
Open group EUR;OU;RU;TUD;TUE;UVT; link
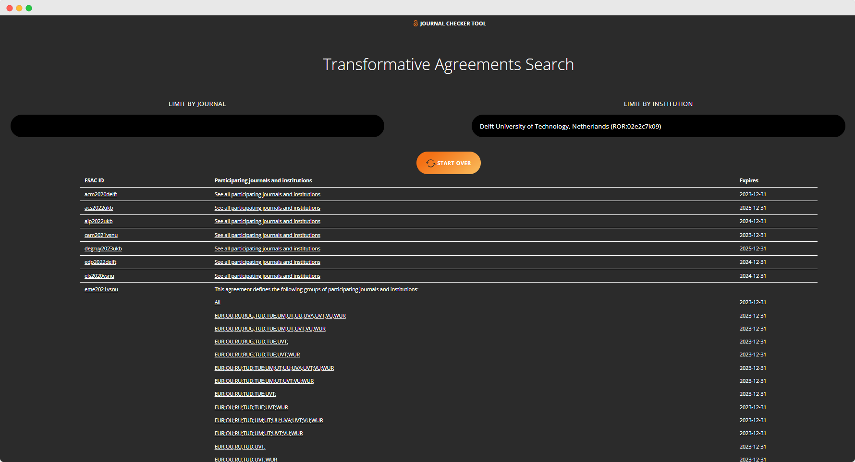[x=245, y=394]
